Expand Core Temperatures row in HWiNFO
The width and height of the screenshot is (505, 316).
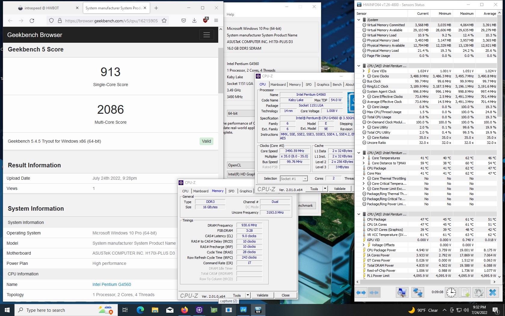pos(363,158)
